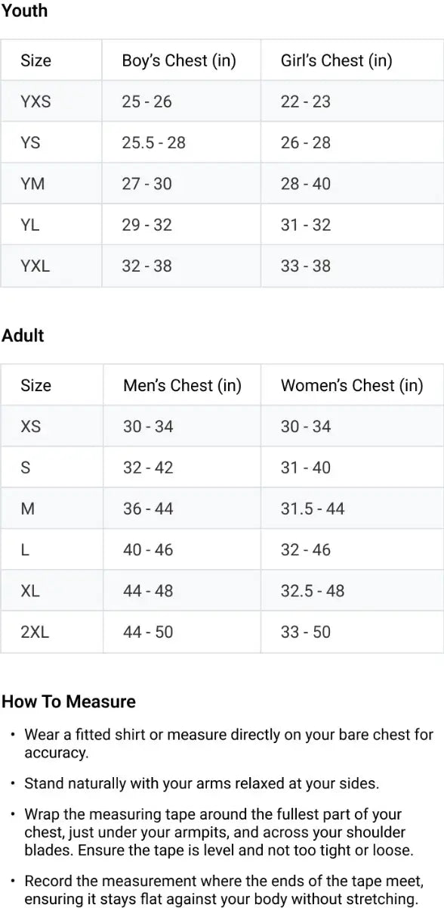Click the YXL boy's chest value 32 - 38
Image resolution: width=444 pixels, height=908 pixels.
pos(146,266)
